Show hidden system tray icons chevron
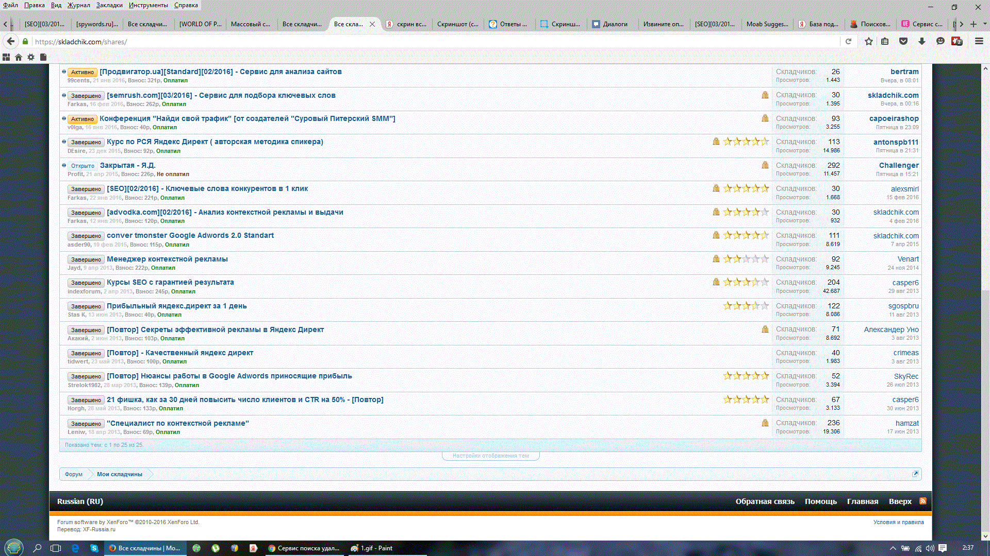This screenshot has height=556, width=990. tap(893, 548)
